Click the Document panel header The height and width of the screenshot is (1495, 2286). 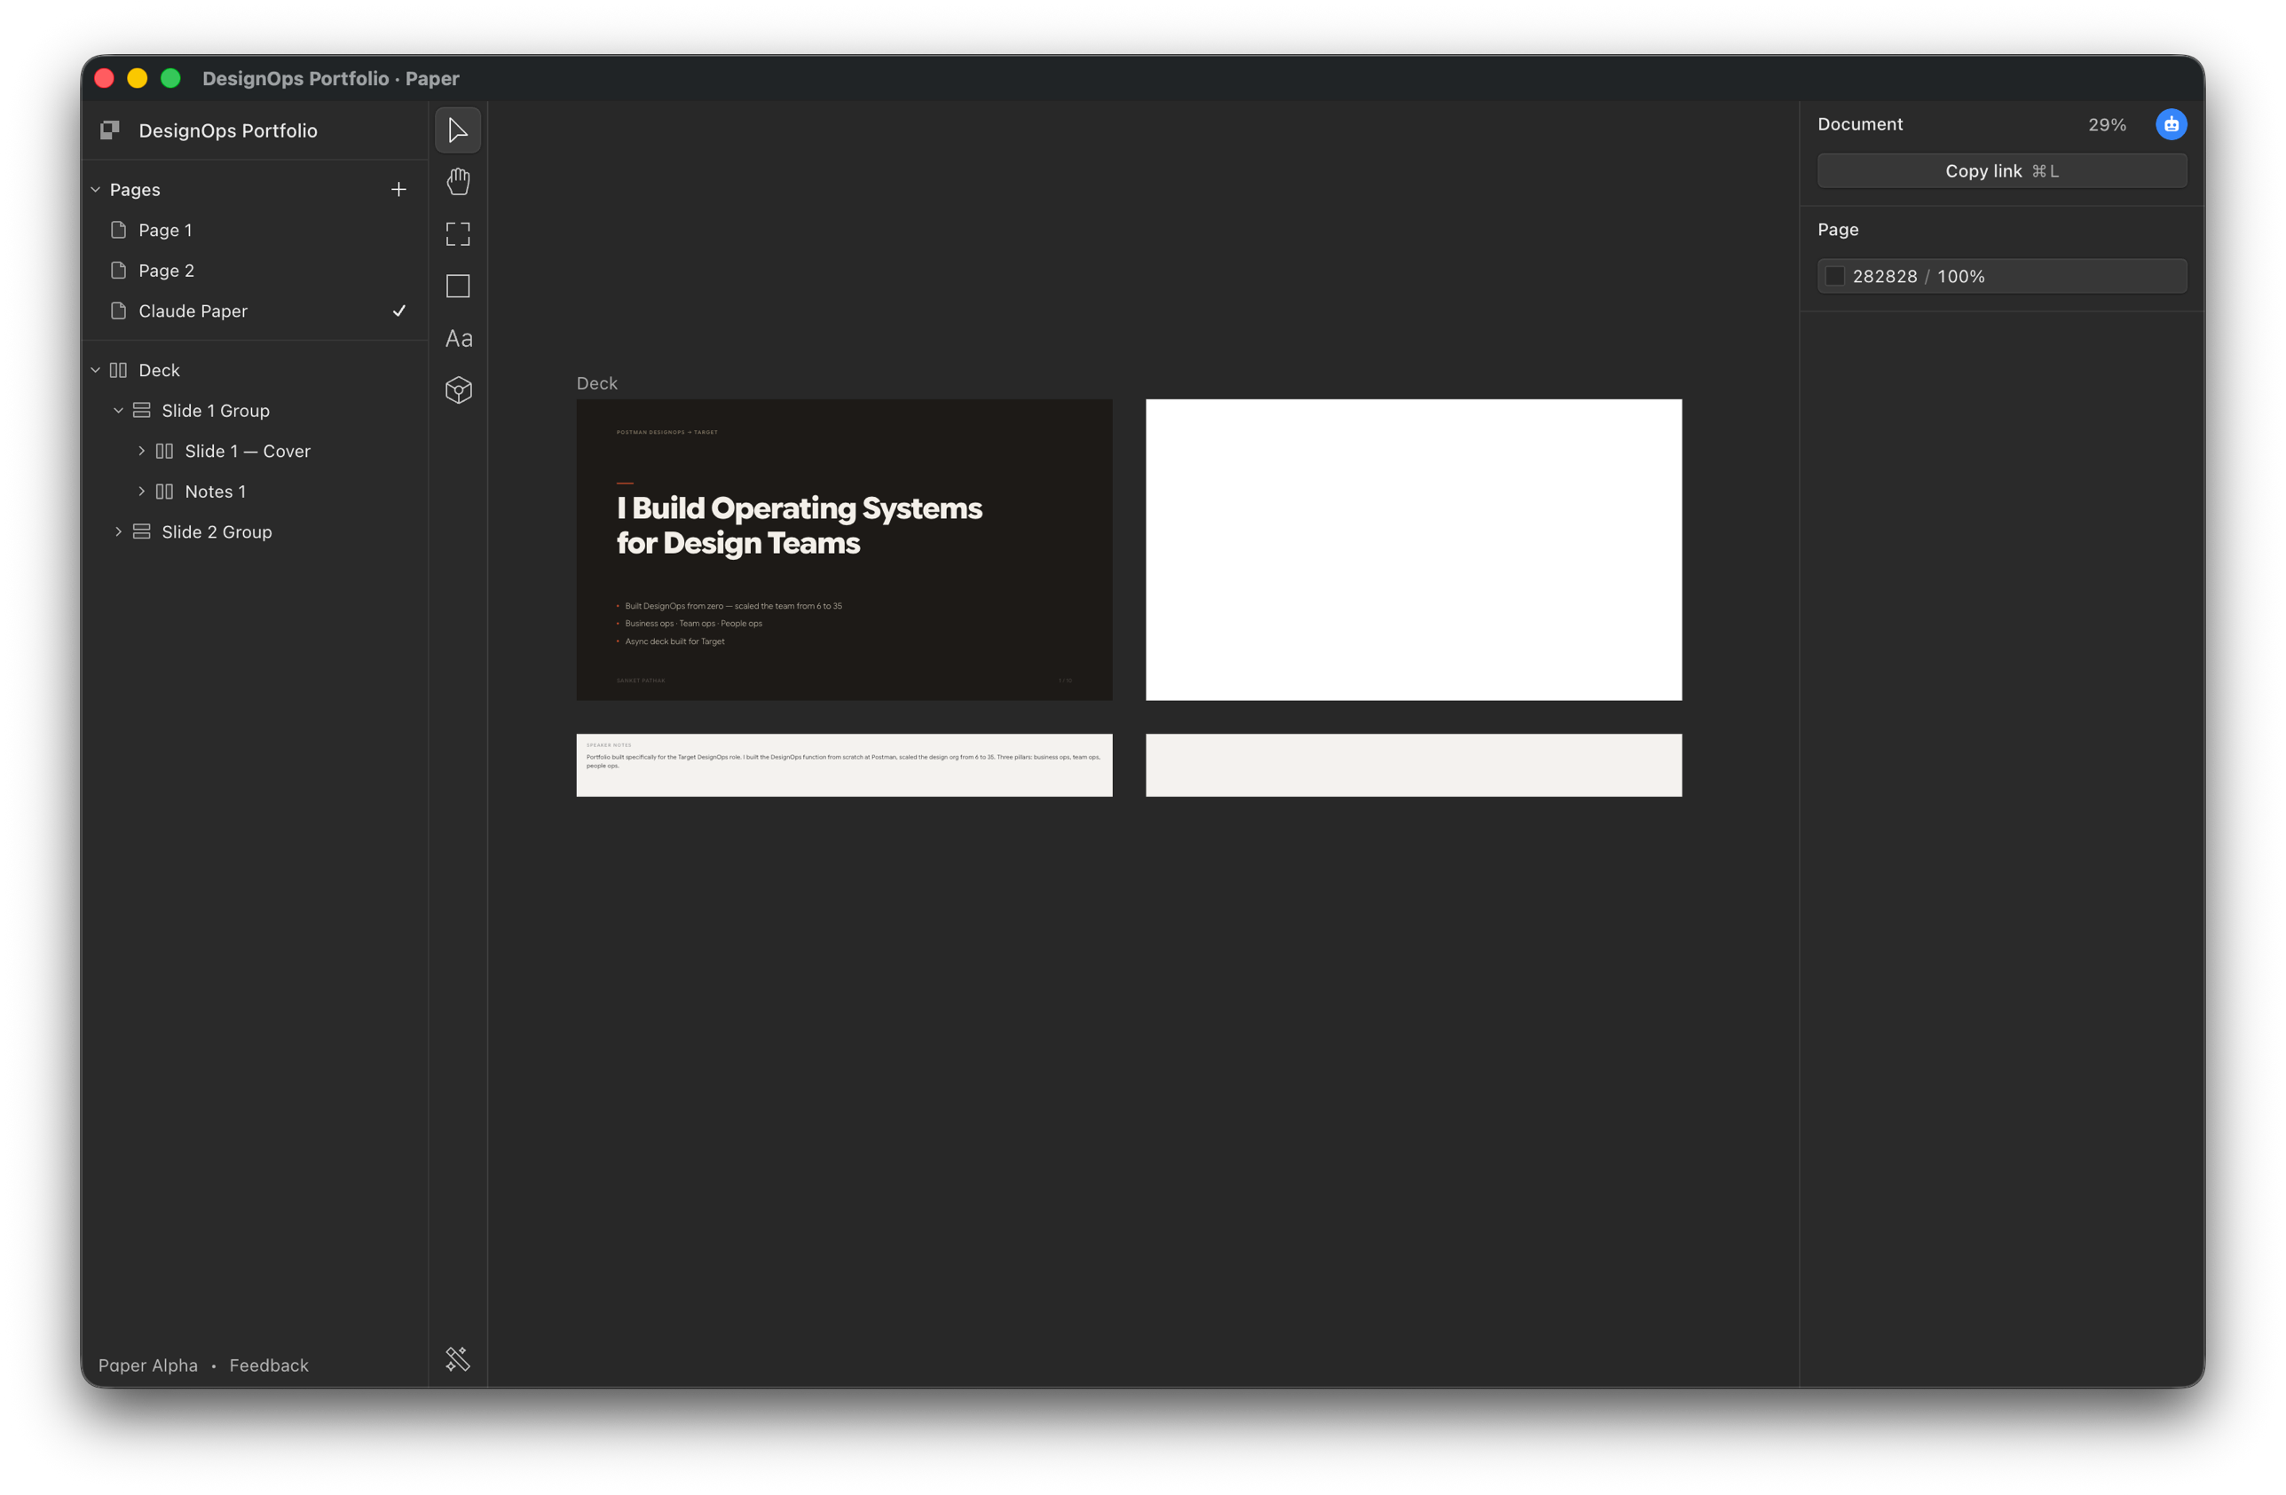coord(1859,125)
